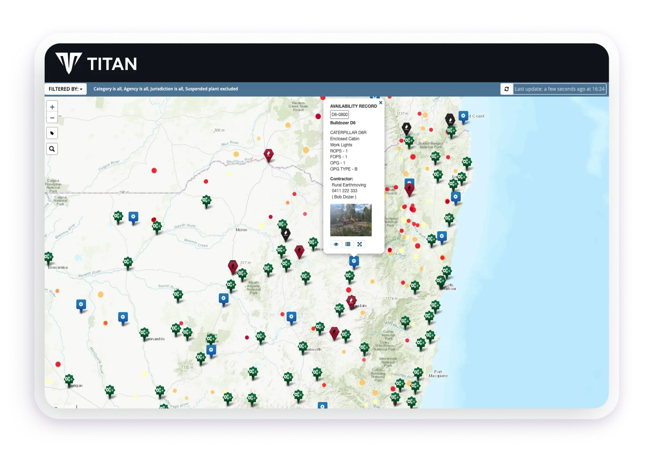Viewport: 653px width, 453px height.
Task: Click contractor phone 0411 222 333
Action: [345, 191]
